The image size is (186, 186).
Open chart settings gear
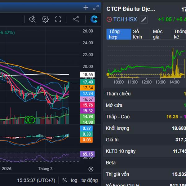pyautogui.click(x=45, y=19)
